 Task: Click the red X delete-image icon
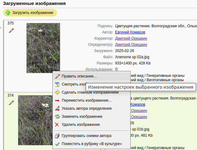(57, 125)
